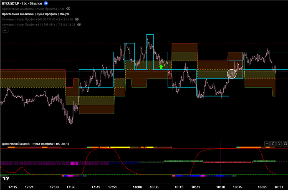
Task: Click the 18:00 label on time axis
Action: 137,187
